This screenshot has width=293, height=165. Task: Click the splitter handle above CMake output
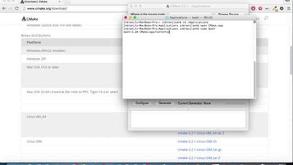(188, 109)
